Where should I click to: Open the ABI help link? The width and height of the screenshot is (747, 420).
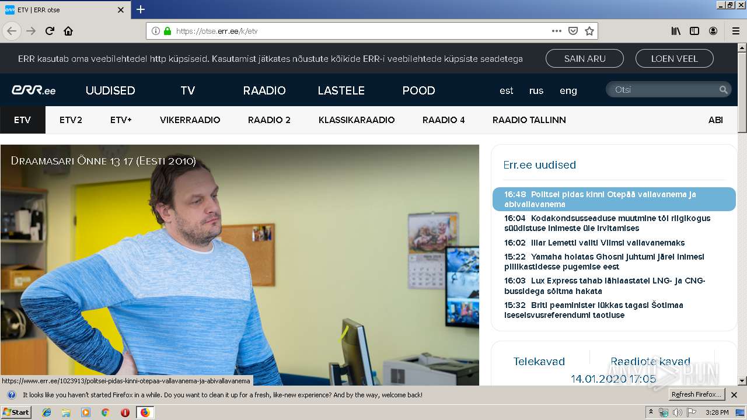[x=715, y=120]
